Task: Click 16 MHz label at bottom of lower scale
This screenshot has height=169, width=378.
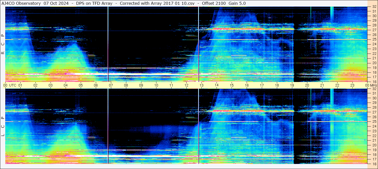Action: (x=374, y=164)
